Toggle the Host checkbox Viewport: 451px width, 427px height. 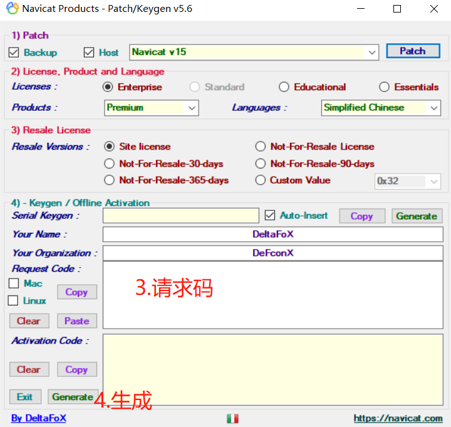click(x=89, y=53)
